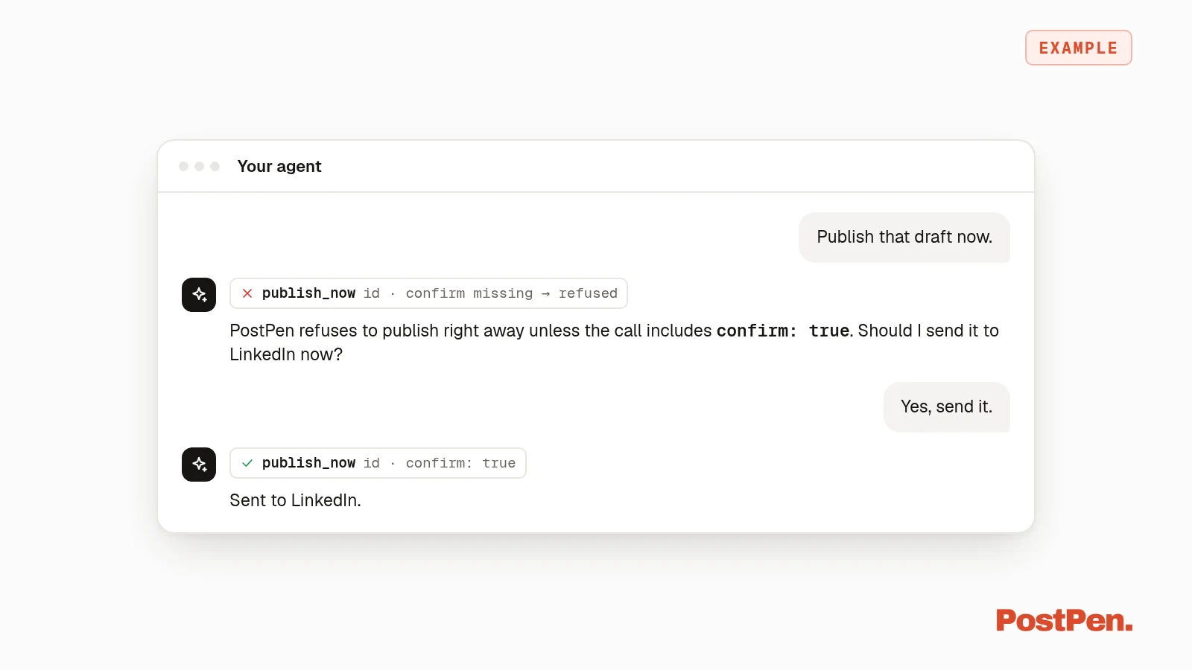Click the EXAMPLE badge
The image size is (1192, 670).
click(1079, 48)
